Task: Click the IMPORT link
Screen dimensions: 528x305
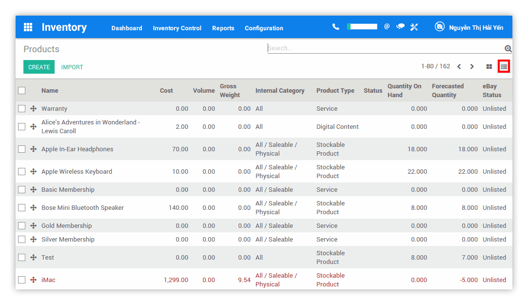Action: coord(72,66)
